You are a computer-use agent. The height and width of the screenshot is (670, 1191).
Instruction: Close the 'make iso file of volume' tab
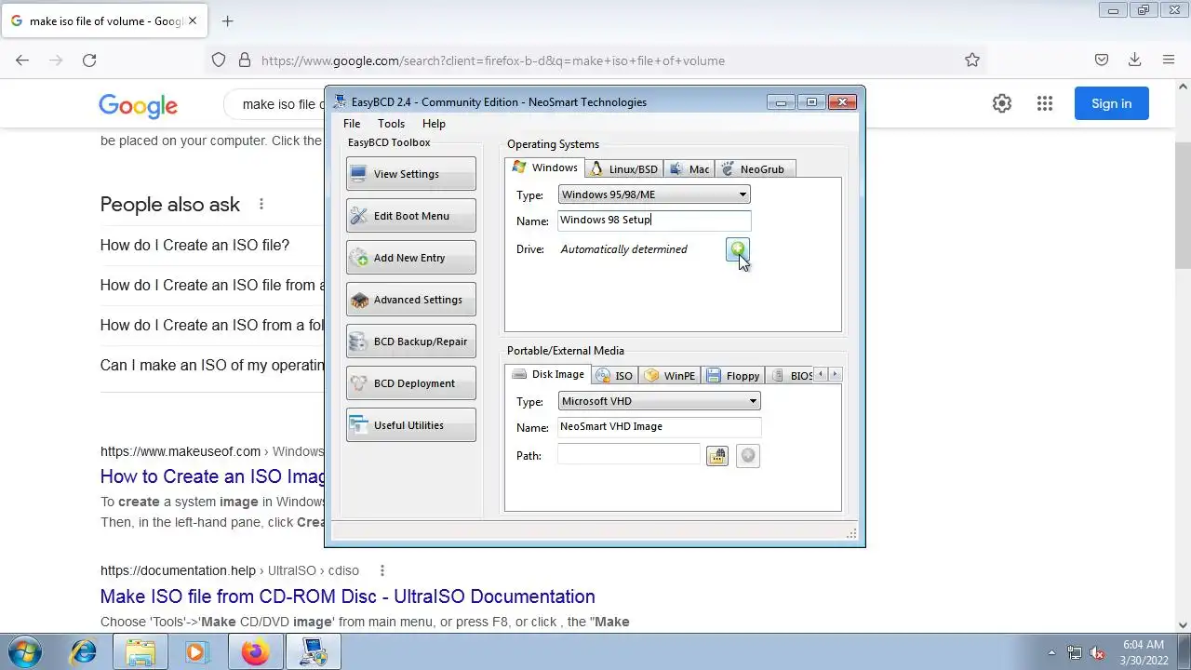click(193, 20)
